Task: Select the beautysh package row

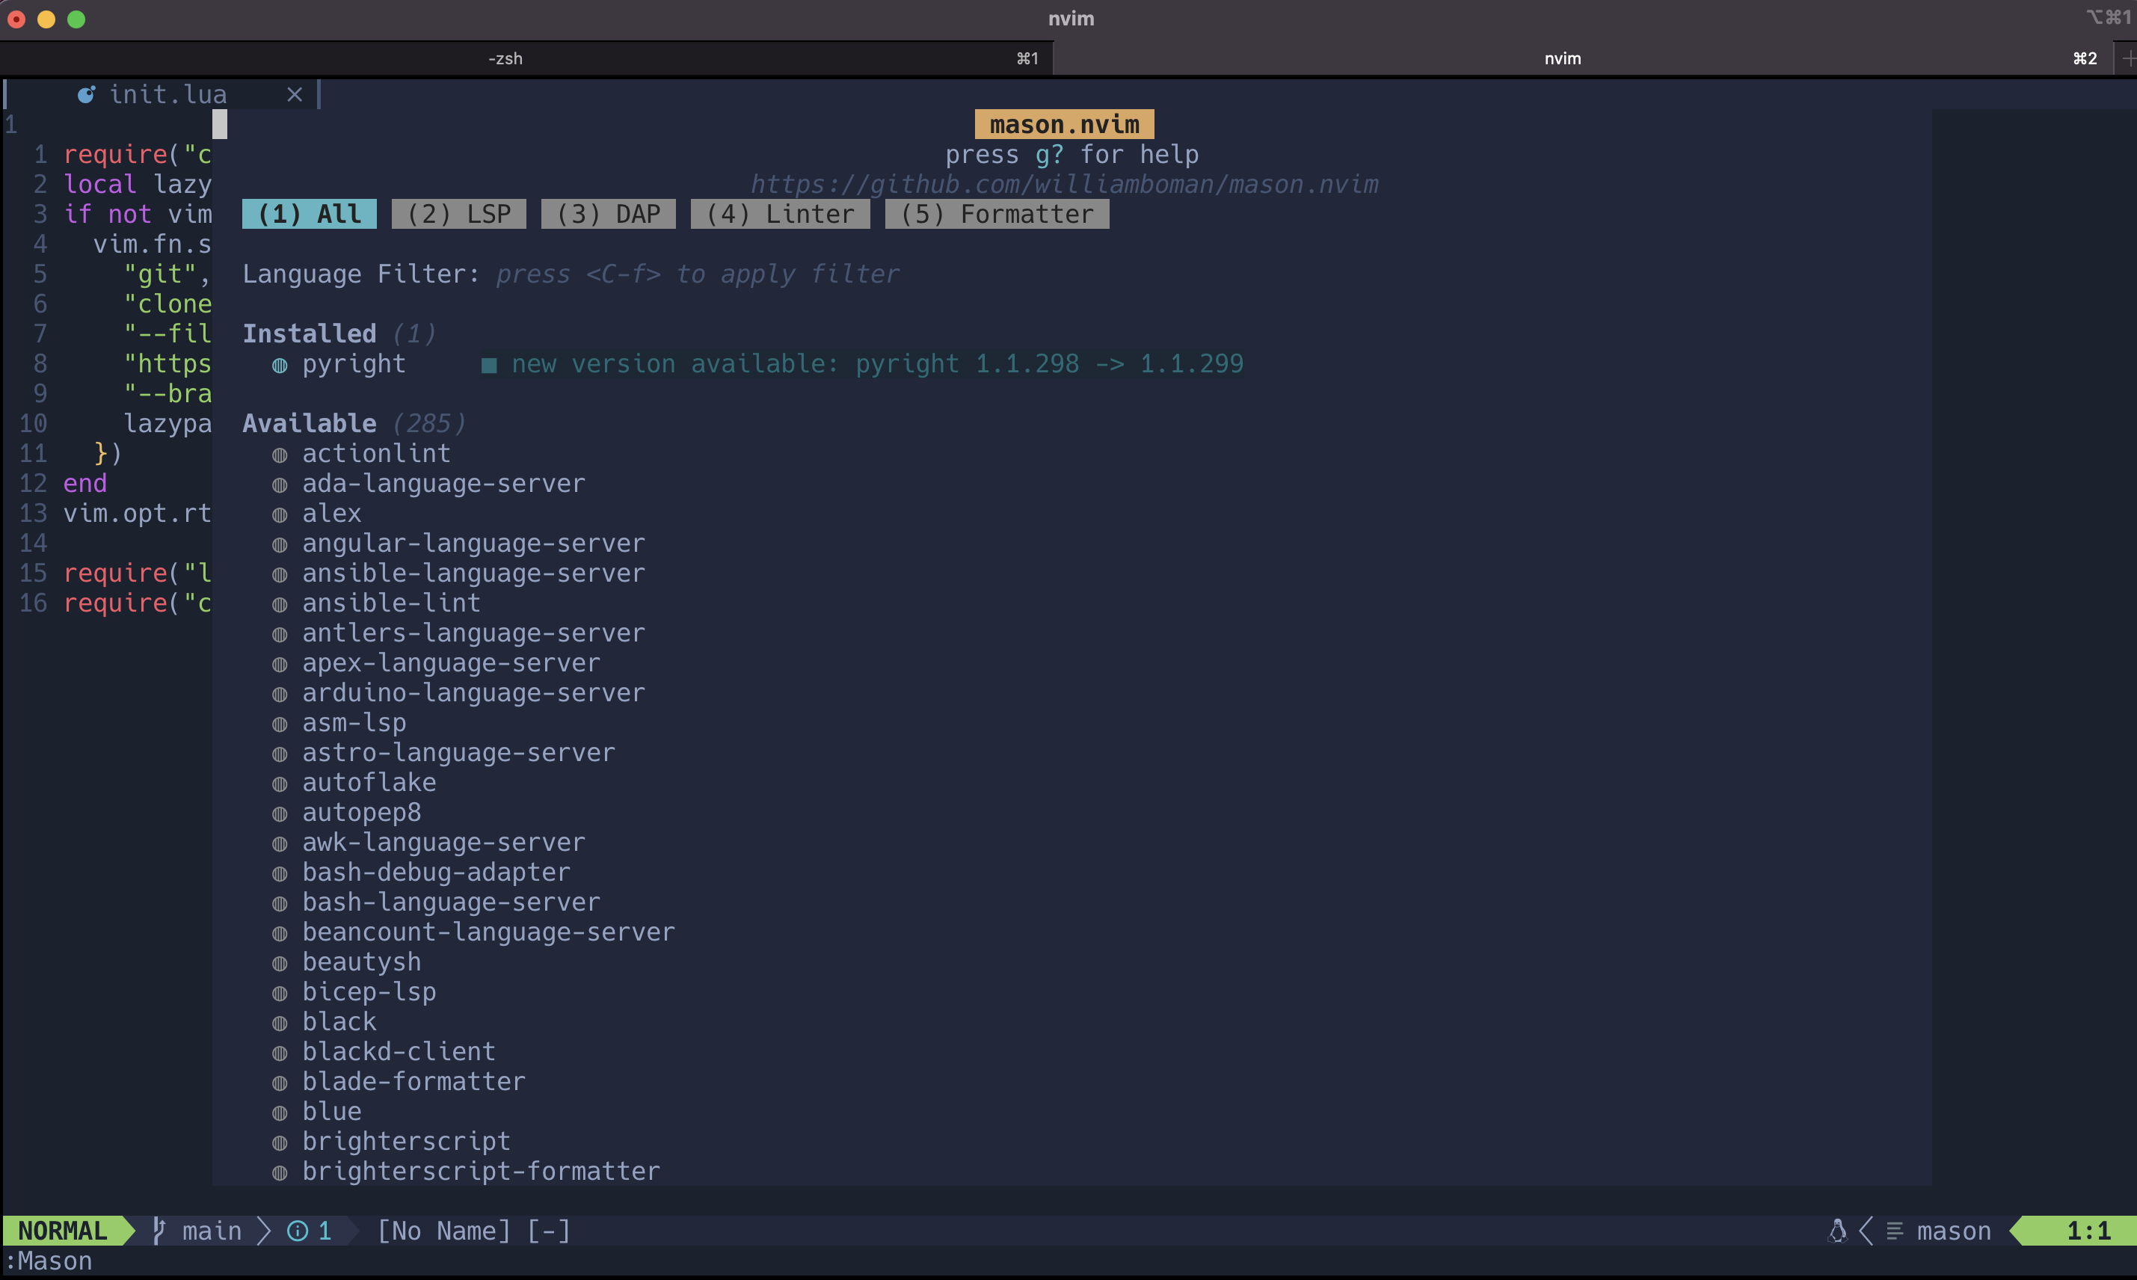Action: 361,961
